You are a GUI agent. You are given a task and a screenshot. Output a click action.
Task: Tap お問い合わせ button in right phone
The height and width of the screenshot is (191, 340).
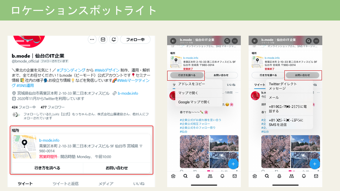pyautogui.click(x=302, y=75)
